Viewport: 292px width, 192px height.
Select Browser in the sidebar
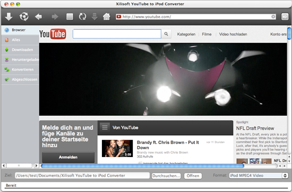click(x=20, y=30)
